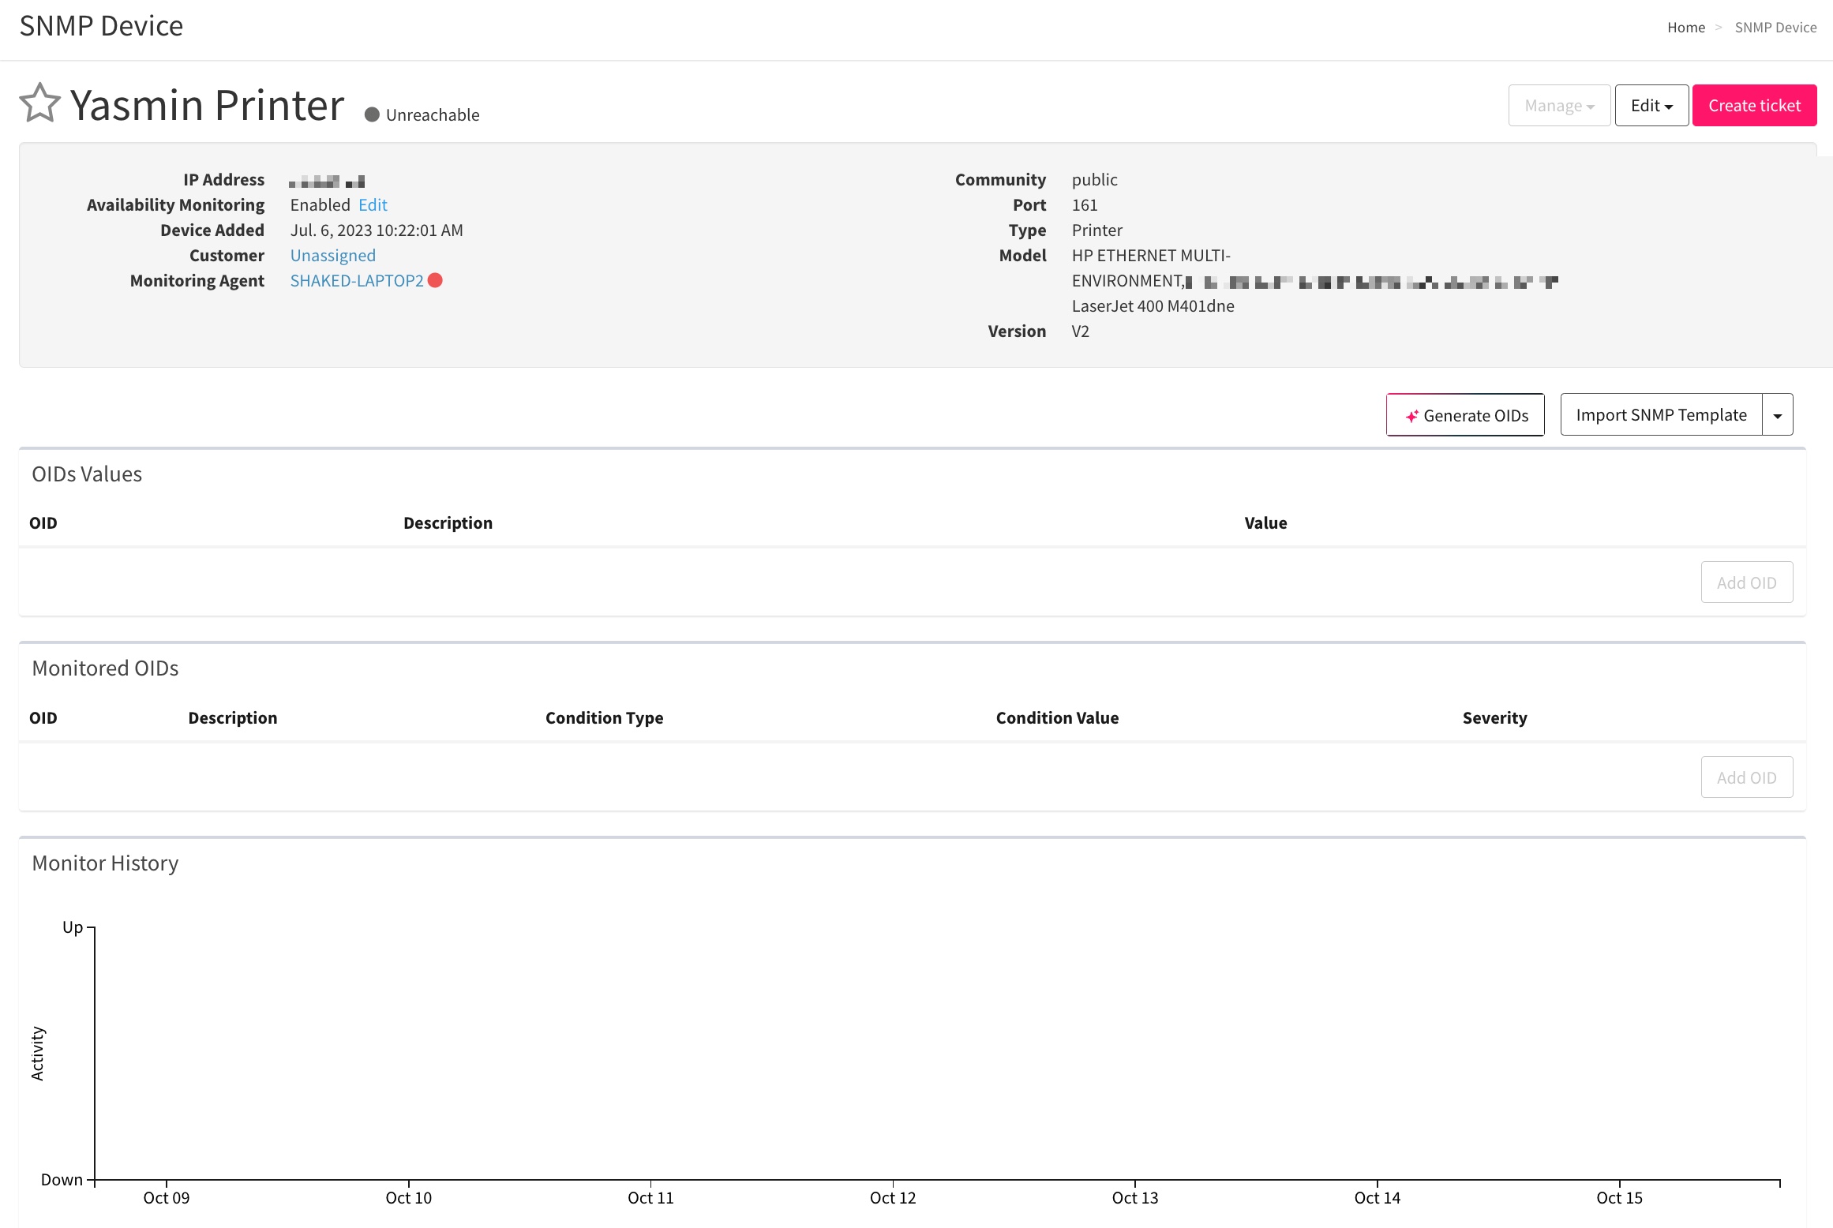
Task: Open the SHAKED-LAPTOP2 monitoring agent
Action: click(357, 280)
